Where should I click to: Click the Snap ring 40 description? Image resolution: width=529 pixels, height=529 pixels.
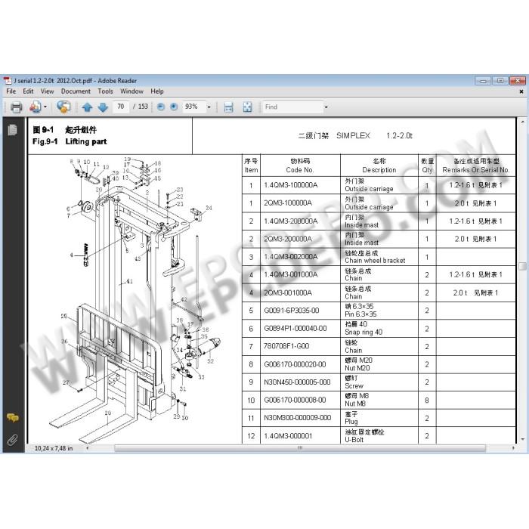(x=363, y=333)
